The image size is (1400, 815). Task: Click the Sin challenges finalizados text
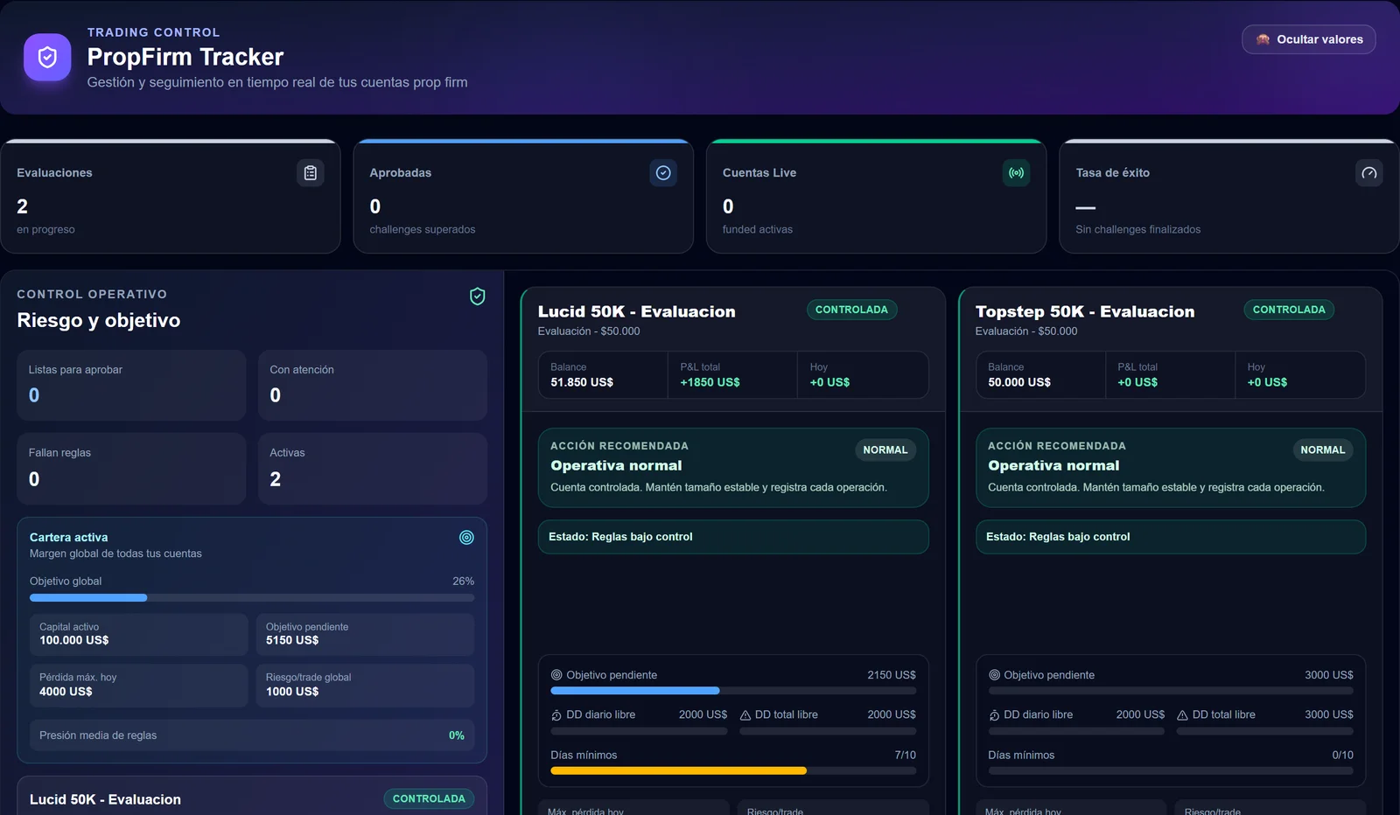[x=1138, y=230]
